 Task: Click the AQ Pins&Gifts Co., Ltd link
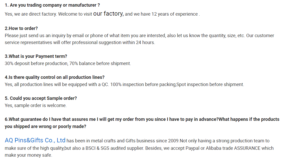(35, 140)
